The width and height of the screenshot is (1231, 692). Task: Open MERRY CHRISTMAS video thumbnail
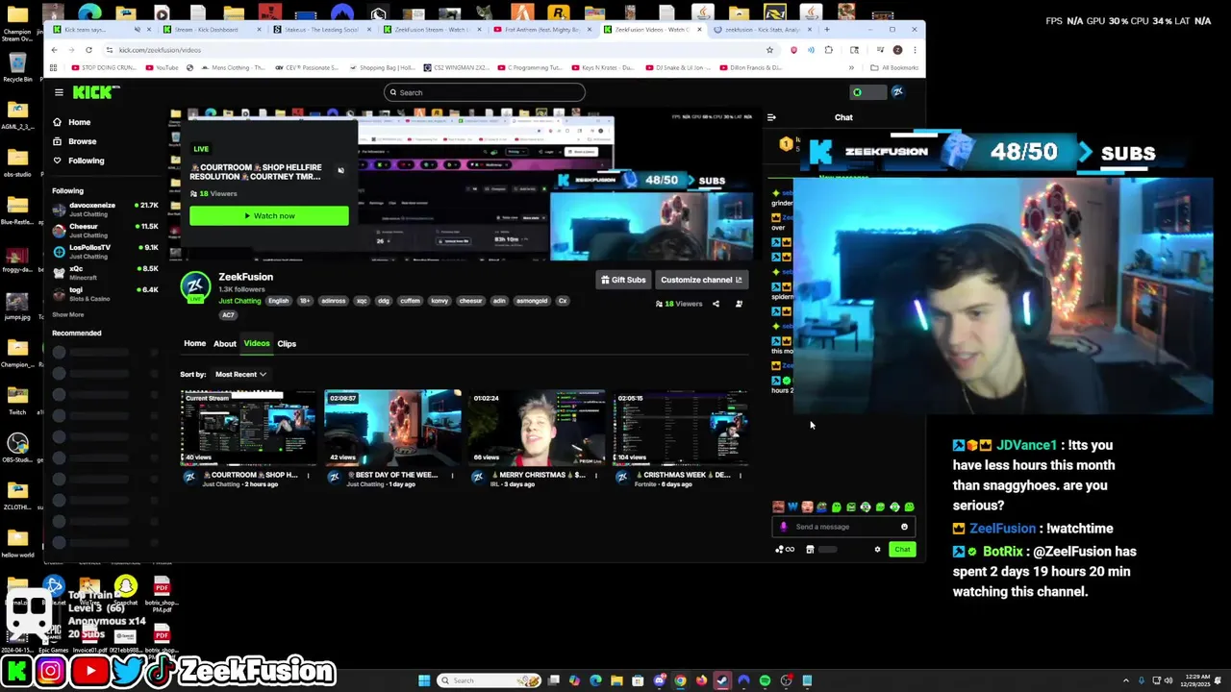click(x=537, y=427)
